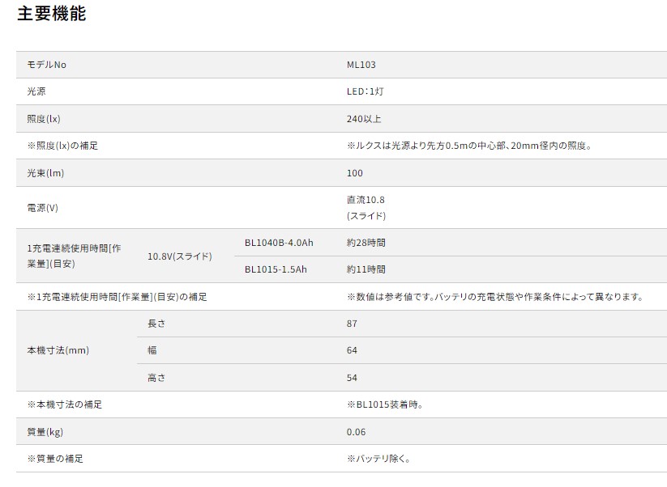The image size is (667, 487).
Task: Click the 約11時間 runtime value
Action: [366, 269]
